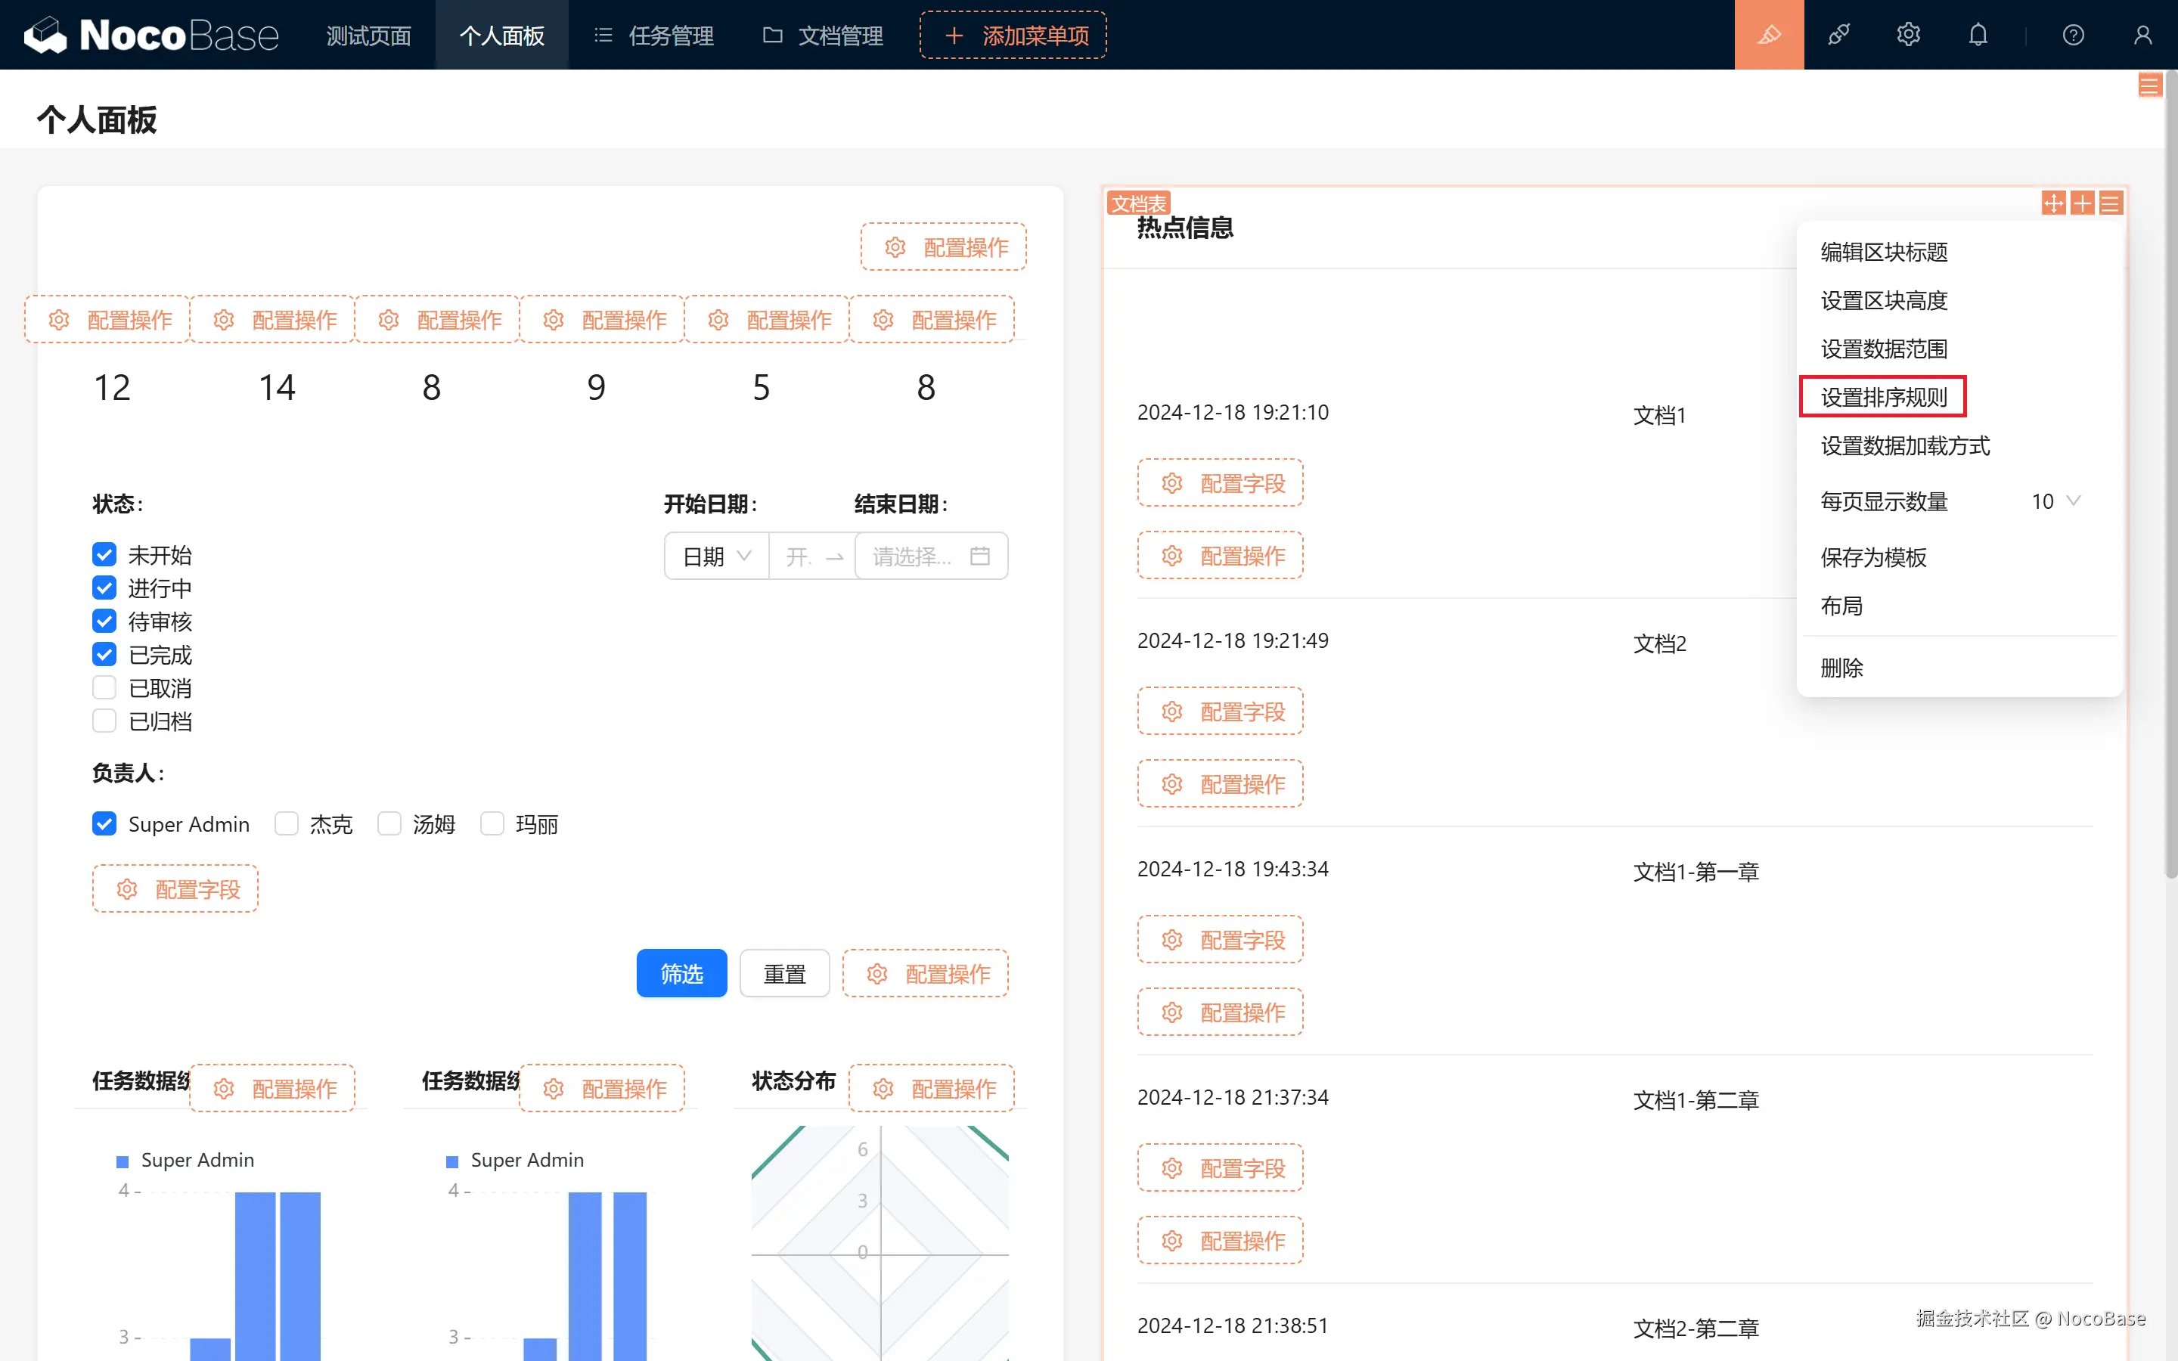Enable the 已取消 status checkbox

click(x=104, y=688)
